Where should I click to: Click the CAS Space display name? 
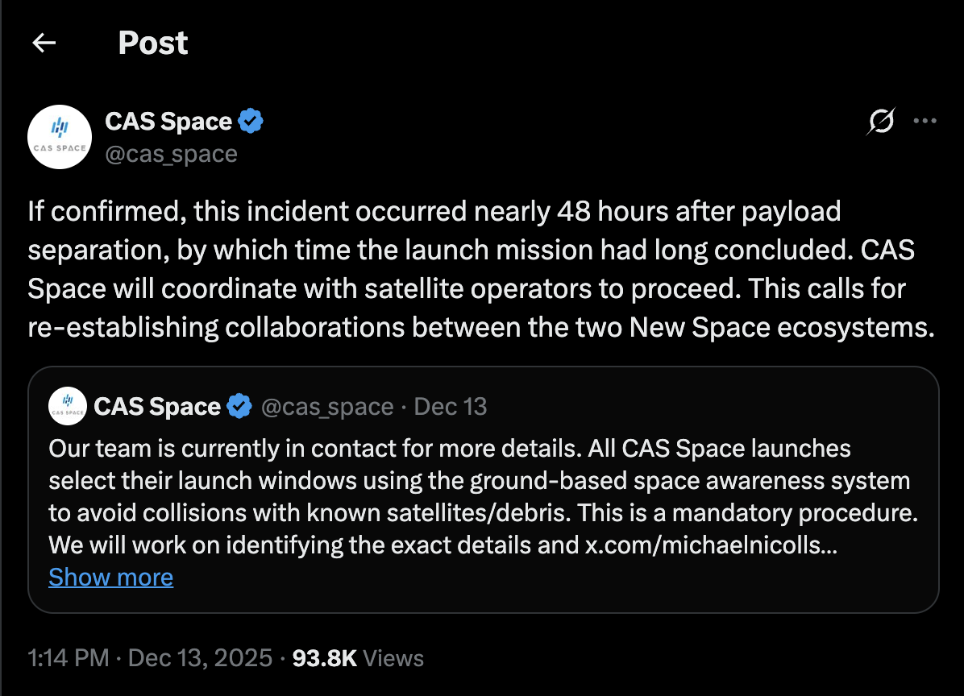171,120
